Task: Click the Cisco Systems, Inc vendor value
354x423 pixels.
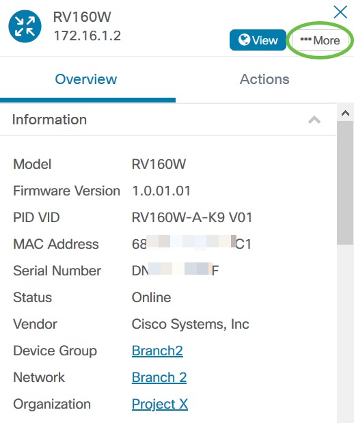Action: 190,324
